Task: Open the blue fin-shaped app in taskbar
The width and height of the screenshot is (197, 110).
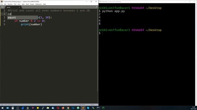Action: click(x=23, y=108)
